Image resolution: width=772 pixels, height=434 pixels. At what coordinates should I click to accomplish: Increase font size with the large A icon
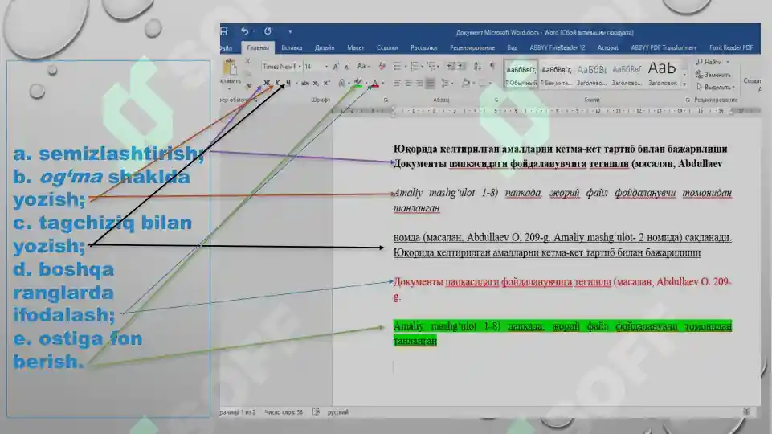tap(336, 66)
